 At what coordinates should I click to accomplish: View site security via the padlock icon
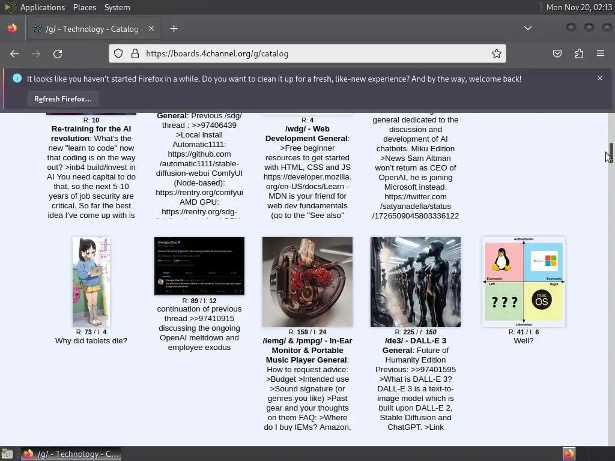[x=135, y=53]
